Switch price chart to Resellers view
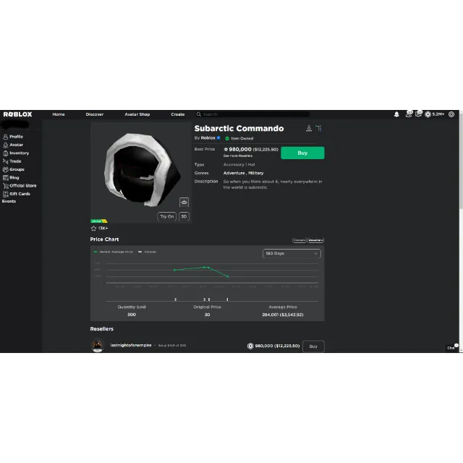The width and height of the screenshot is (463, 463). 316,240
